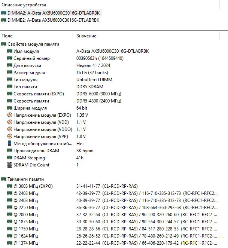Select the value 'Неделя 41 / 2024'
This screenshot has height=248, width=228.
point(93,65)
